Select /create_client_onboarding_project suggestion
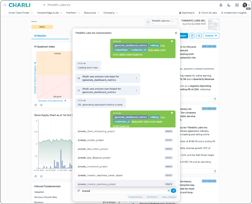 (125, 131)
